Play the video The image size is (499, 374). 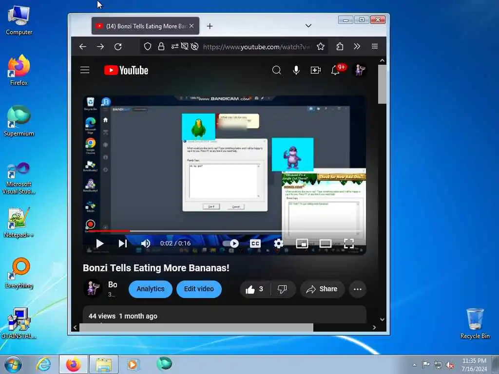(99, 243)
